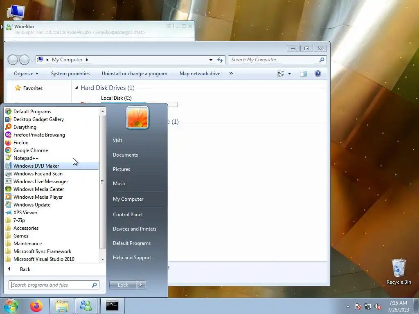Open Windows Update
The image size is (419, 314).
coord(52,205)
